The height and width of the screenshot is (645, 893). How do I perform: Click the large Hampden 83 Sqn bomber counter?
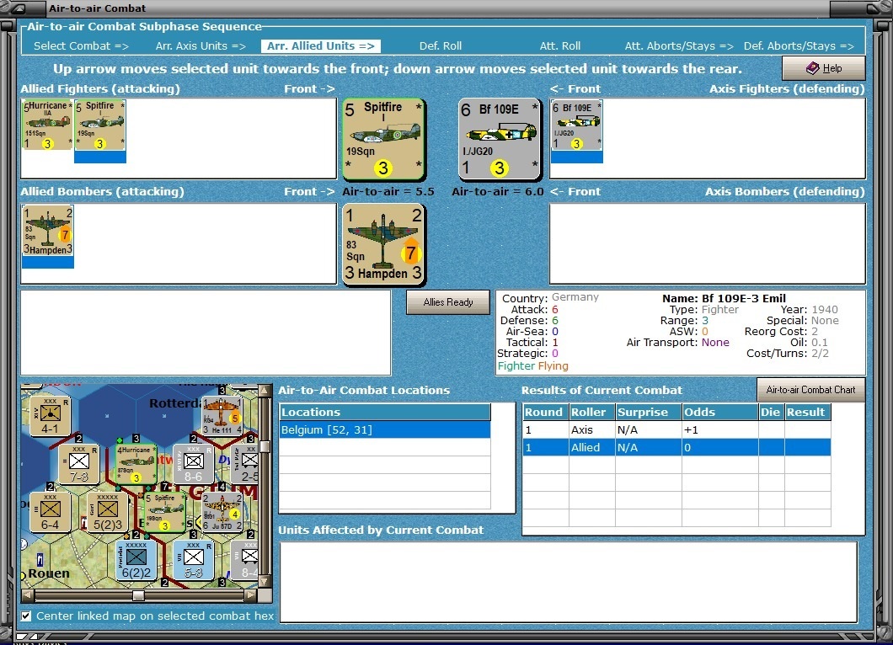tap(384, 245)
